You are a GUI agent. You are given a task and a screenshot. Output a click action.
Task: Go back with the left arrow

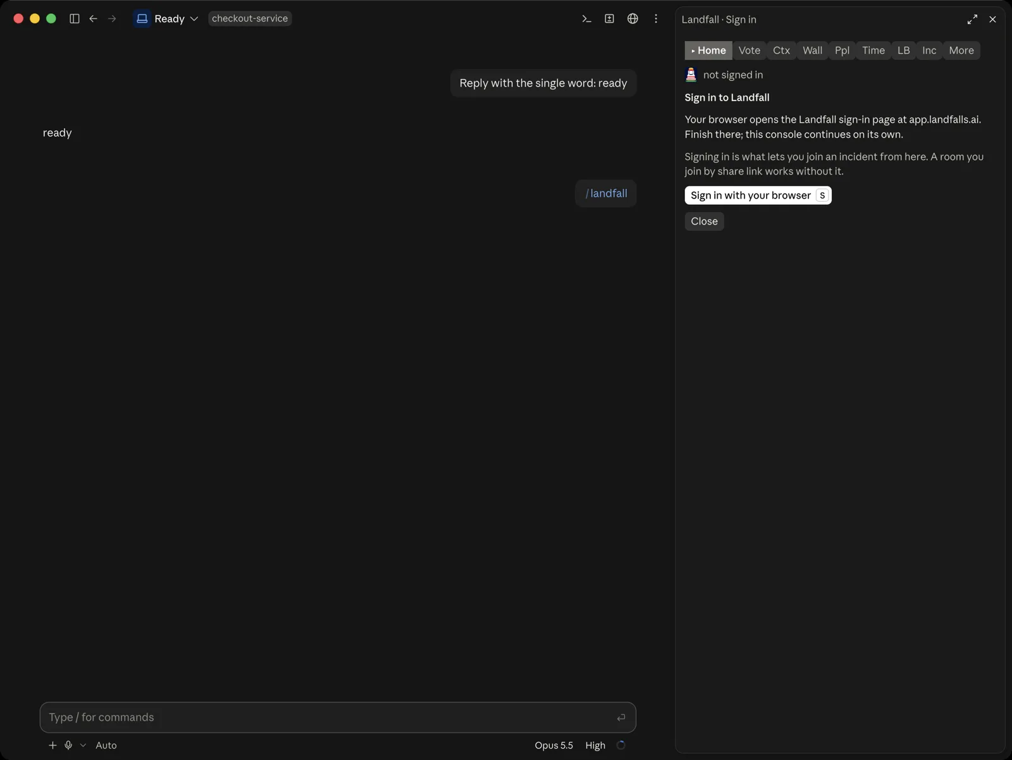pos(93,19)
